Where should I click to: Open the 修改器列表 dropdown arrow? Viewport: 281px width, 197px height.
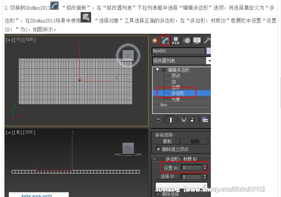coord(208,61)
